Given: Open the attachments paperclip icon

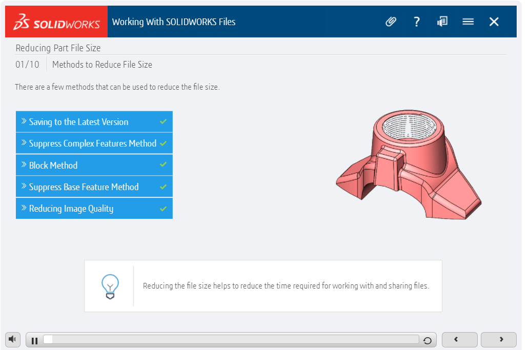Looking at the screenshot, I should 391,22.
